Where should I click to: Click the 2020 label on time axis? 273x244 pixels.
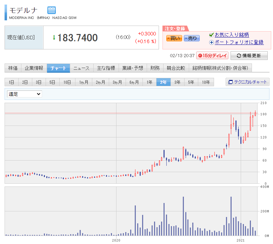pos(116,240)
